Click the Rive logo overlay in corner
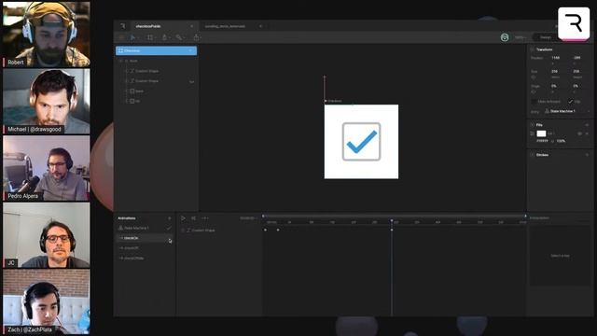 coord(574,23)
